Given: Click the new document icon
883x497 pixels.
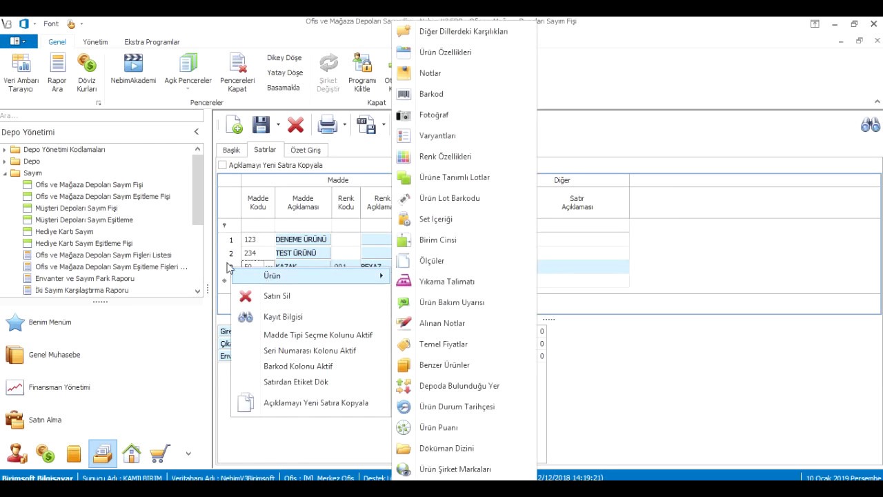Looking at the screenshot, I should [234, 125].
